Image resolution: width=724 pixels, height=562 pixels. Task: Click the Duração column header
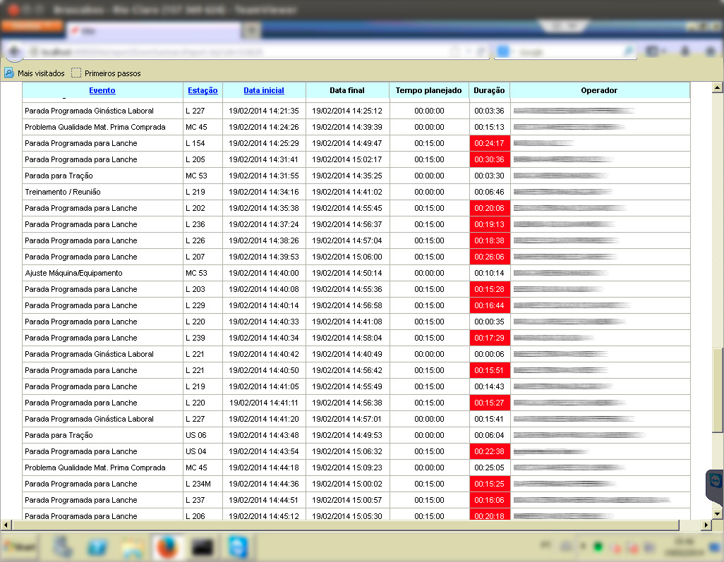click(x=489, y=90)
